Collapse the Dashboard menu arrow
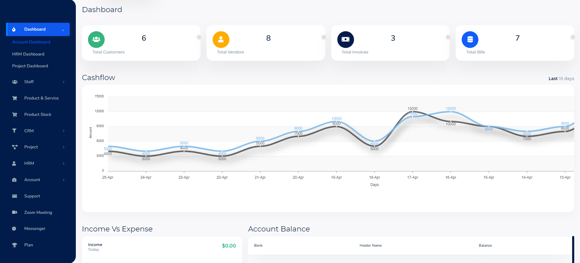580x263 pixels. [x=63, y=30]
